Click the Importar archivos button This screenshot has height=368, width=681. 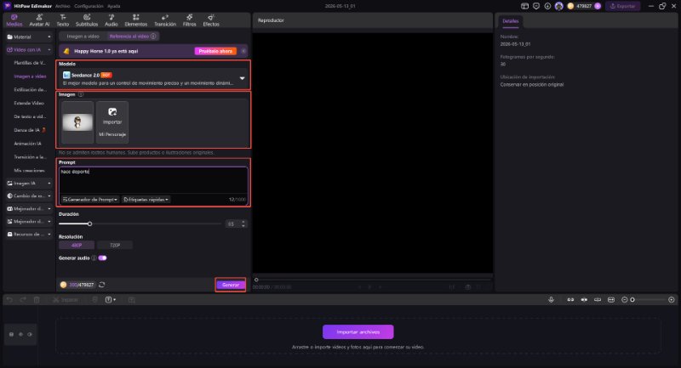click(358, 332)
